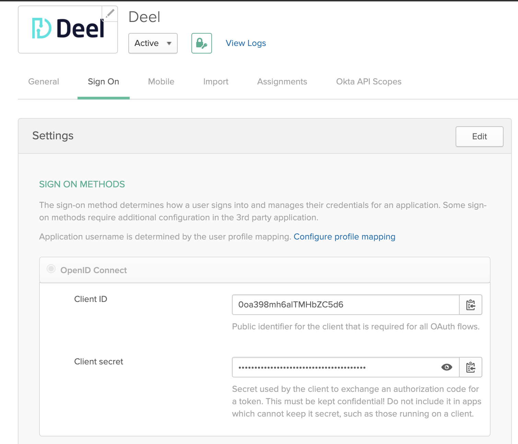Click the Edit settings button
The image size is (518, 444).
480,137
